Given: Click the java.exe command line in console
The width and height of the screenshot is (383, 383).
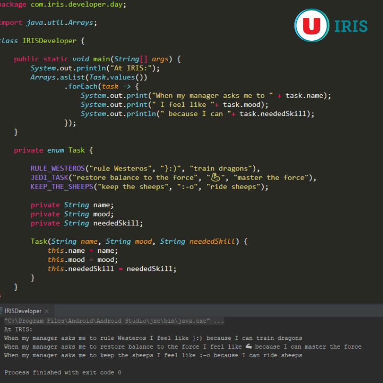Looking at the screenshot, I should coord(114,321).
